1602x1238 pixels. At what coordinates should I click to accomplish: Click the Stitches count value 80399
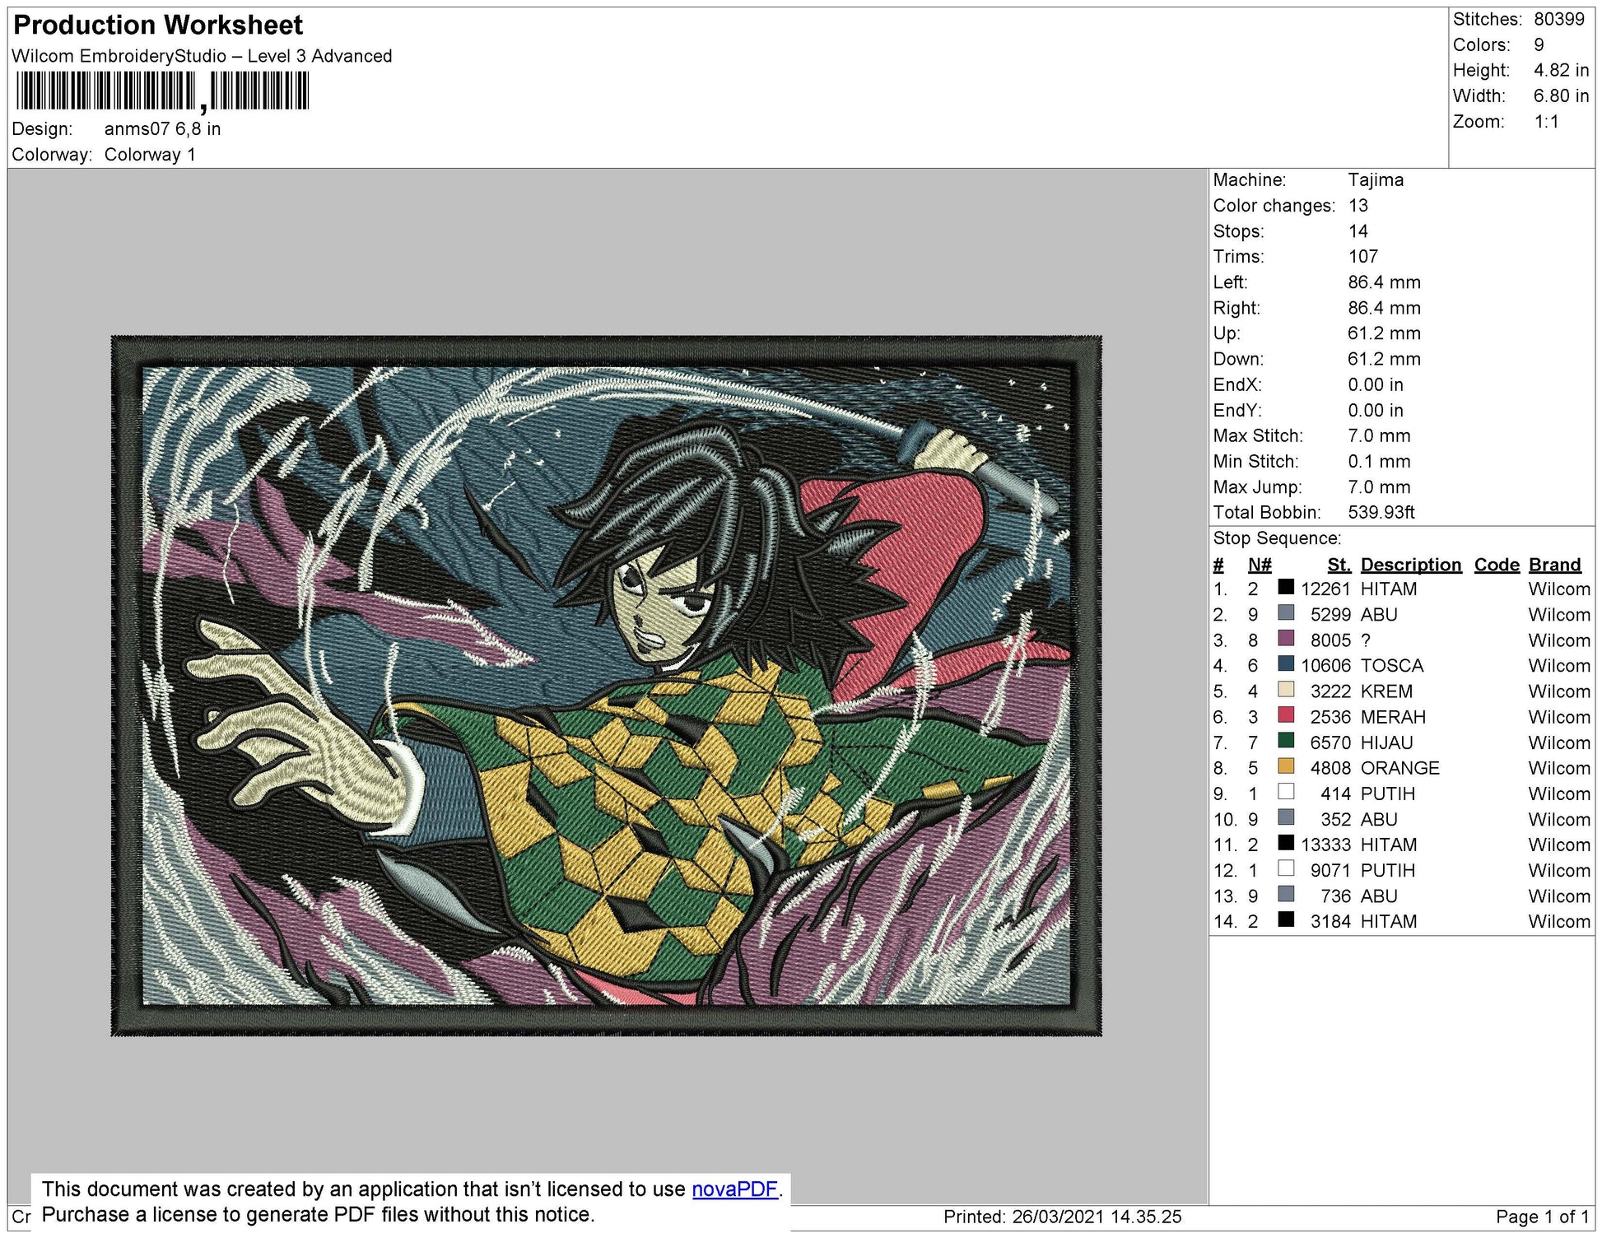pos(1558,19)
